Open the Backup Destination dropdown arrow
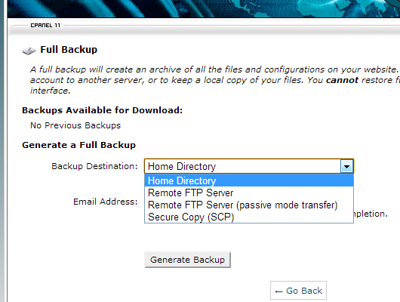The image size is (400, 302). click(346, 167)
